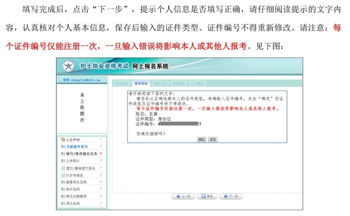Expand the red arrow for 填写/修改报名信息

point(101,153)
